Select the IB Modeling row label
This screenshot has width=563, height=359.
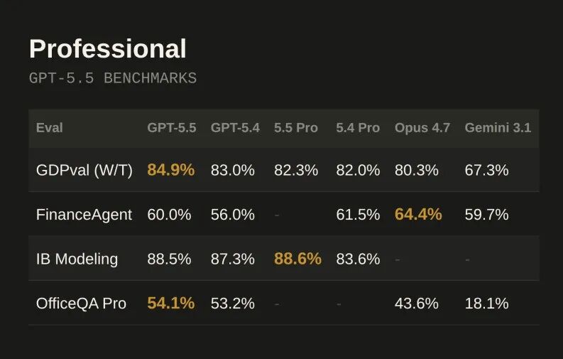[77, 259]
